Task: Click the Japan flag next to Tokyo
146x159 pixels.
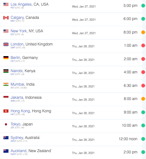Action: (6, 124)
